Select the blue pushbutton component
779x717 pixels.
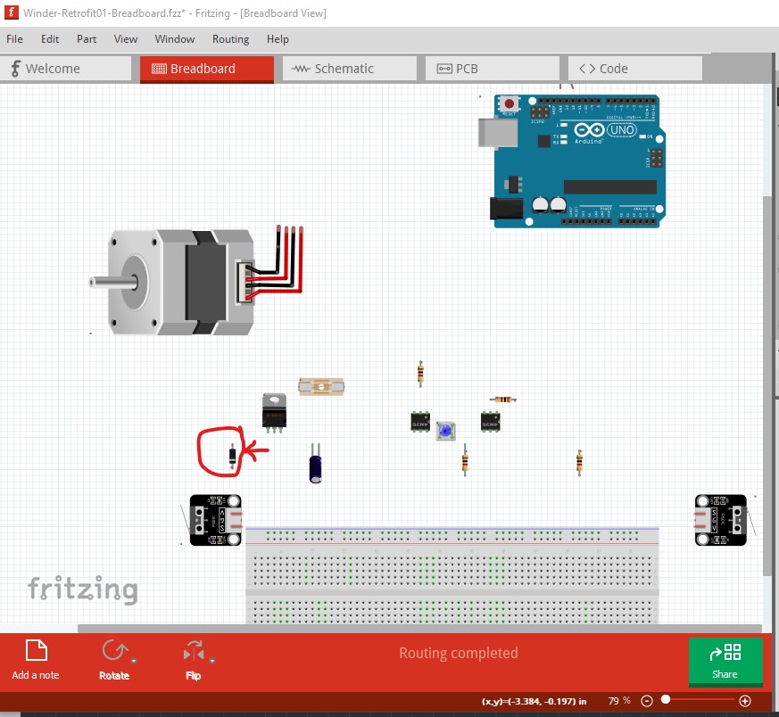pyautogui.click(x=445, y=431)
